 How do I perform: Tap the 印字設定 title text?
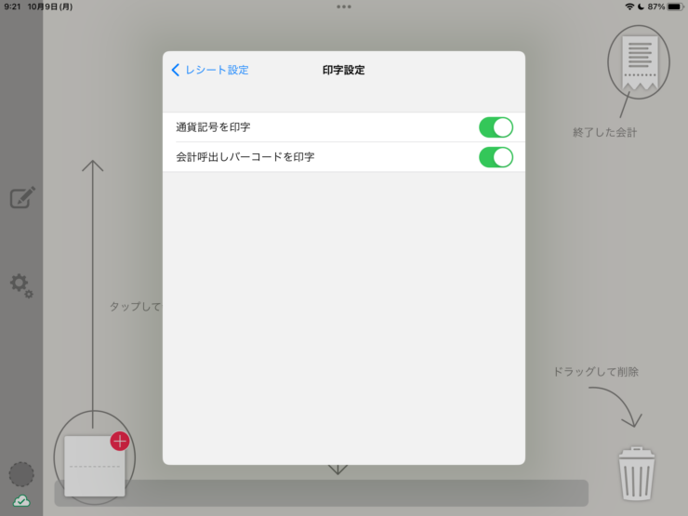point(344,71)
